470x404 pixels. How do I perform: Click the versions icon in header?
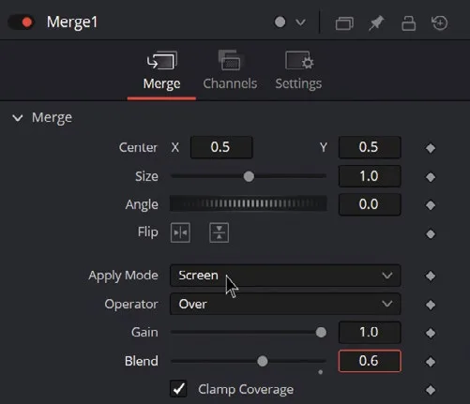pos(344,23)
